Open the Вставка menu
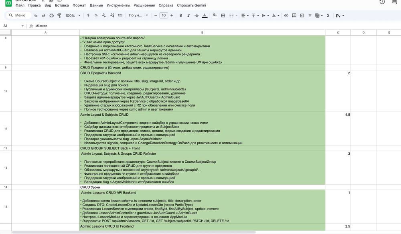The height and width of the screenshot is (234, 401). [62, 5]
